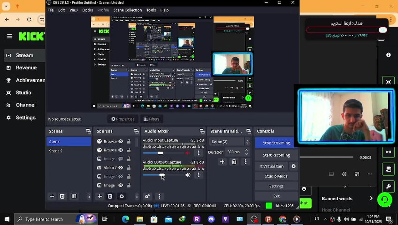This screenshot has width=398, height=225.
Task: Open Audio Input Capture three-dots menu
Action: pyautogui.click(x=199, y=153)
